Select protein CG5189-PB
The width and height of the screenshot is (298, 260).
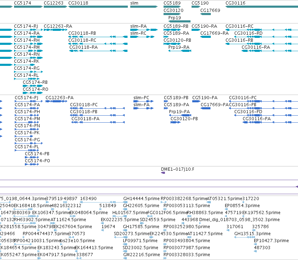[x=176, y=97]
